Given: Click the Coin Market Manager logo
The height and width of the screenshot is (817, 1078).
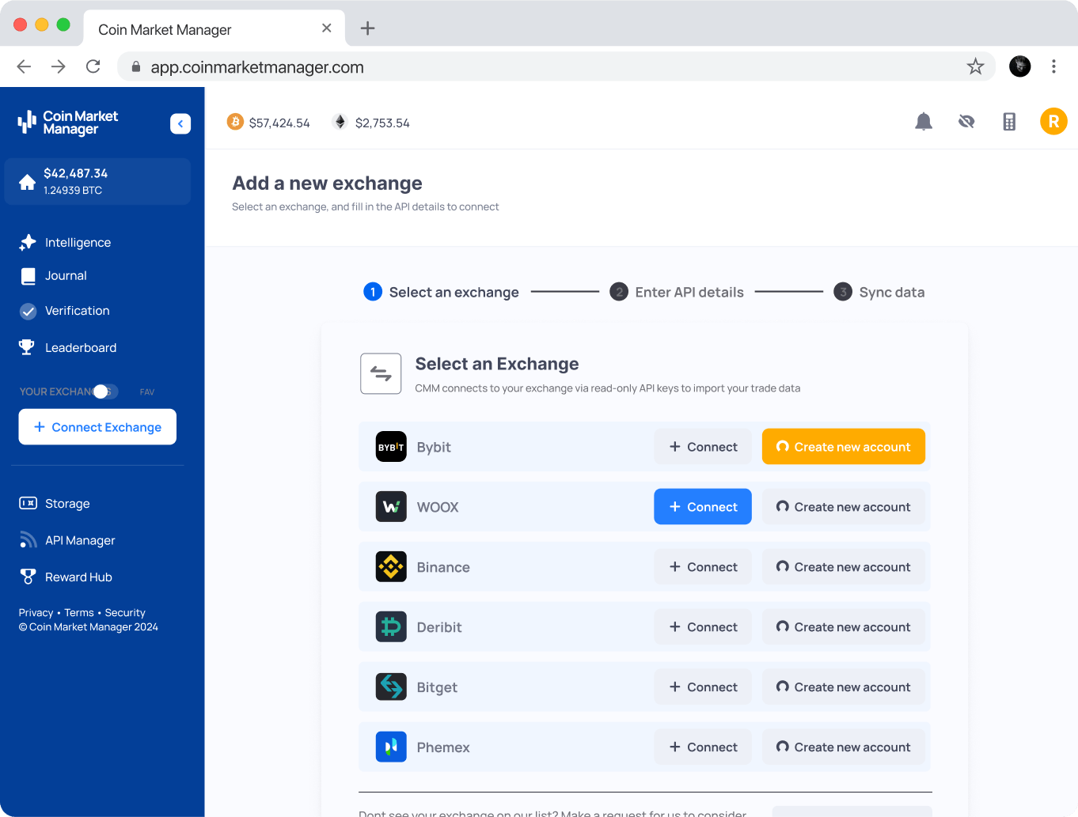Looking at the screenshot, I should 67,123.
